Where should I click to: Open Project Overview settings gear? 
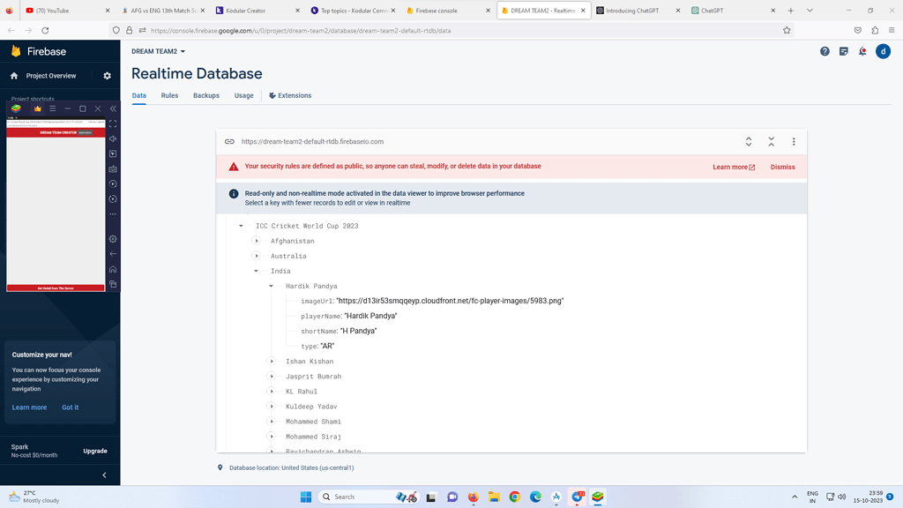106,76
